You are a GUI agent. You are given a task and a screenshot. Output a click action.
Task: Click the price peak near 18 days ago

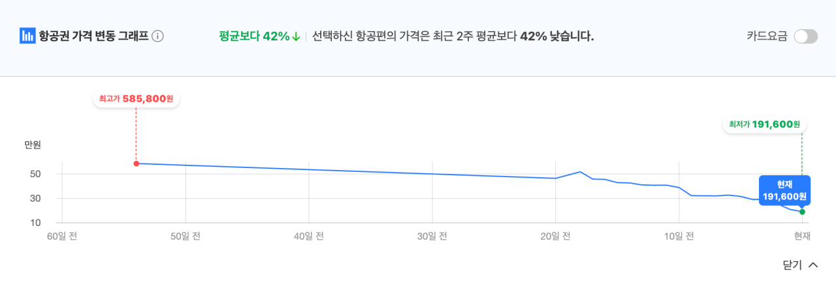580,172
